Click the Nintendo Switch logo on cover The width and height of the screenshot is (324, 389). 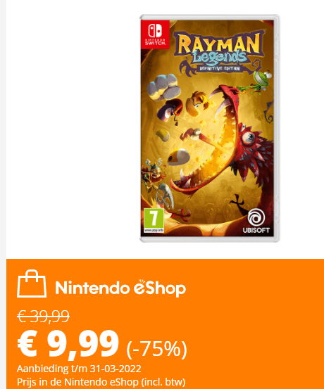[x=155, y=34]
